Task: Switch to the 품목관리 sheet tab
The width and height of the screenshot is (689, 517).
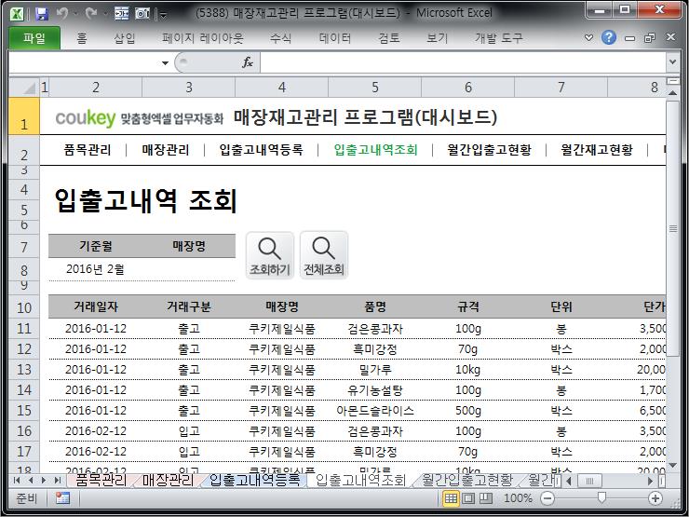Action: coord(101,480)
